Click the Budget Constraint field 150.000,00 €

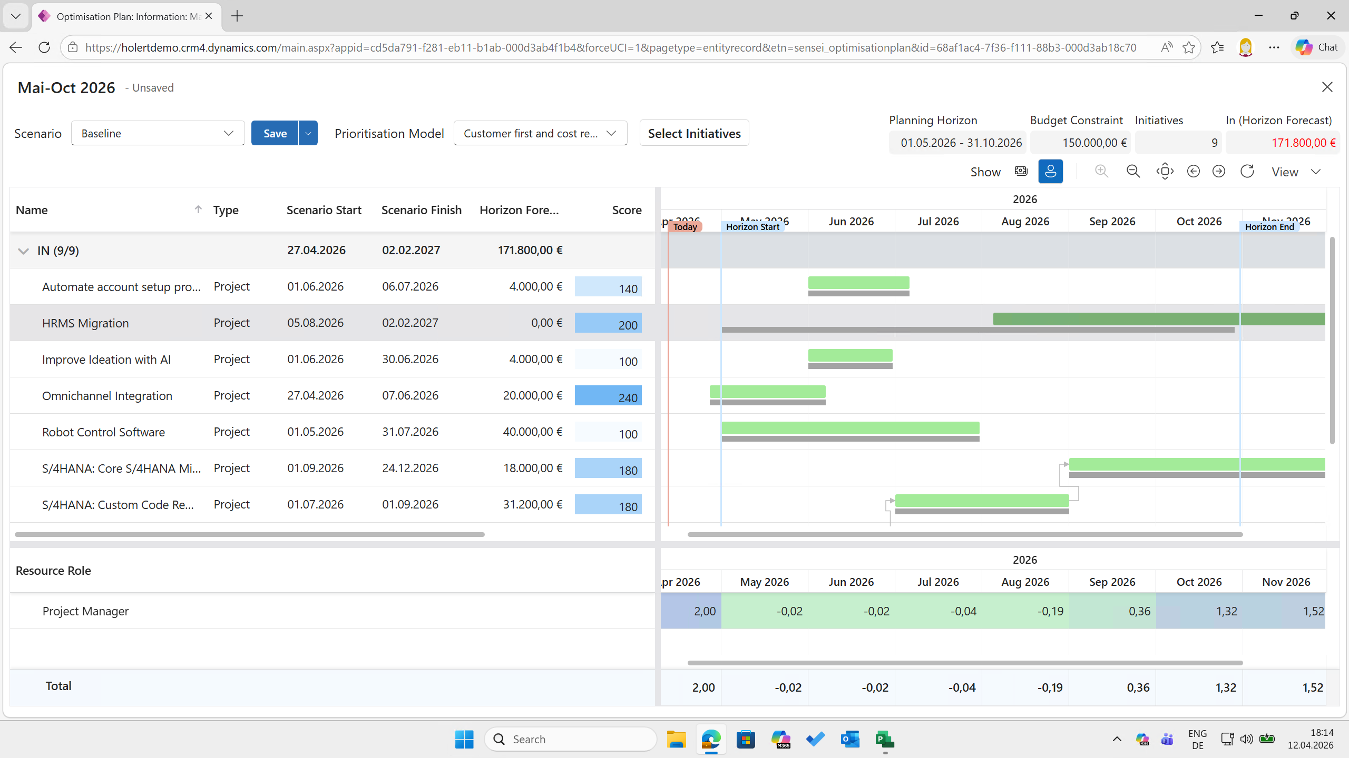(x=1080, y=143)
